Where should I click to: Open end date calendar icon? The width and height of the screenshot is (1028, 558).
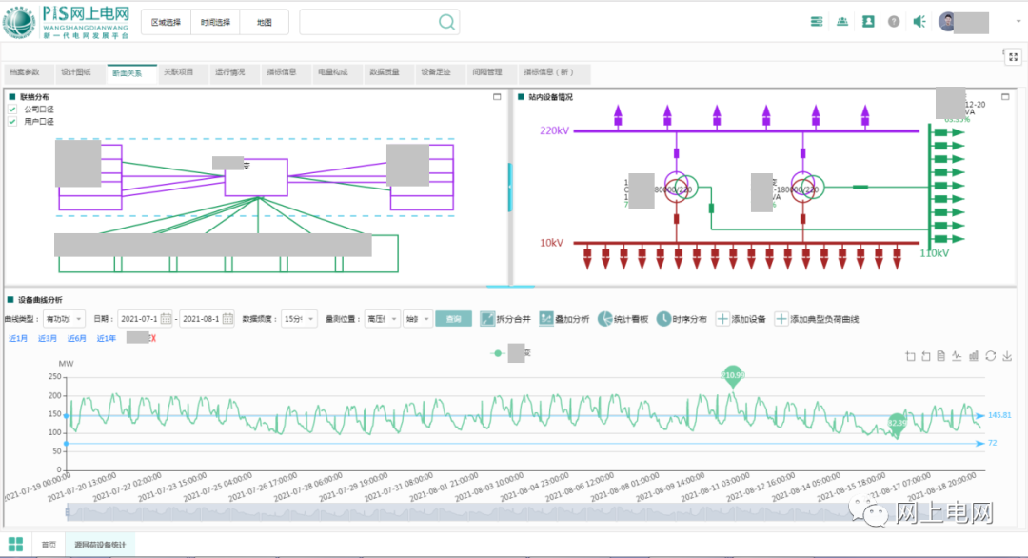coord(227,319)
